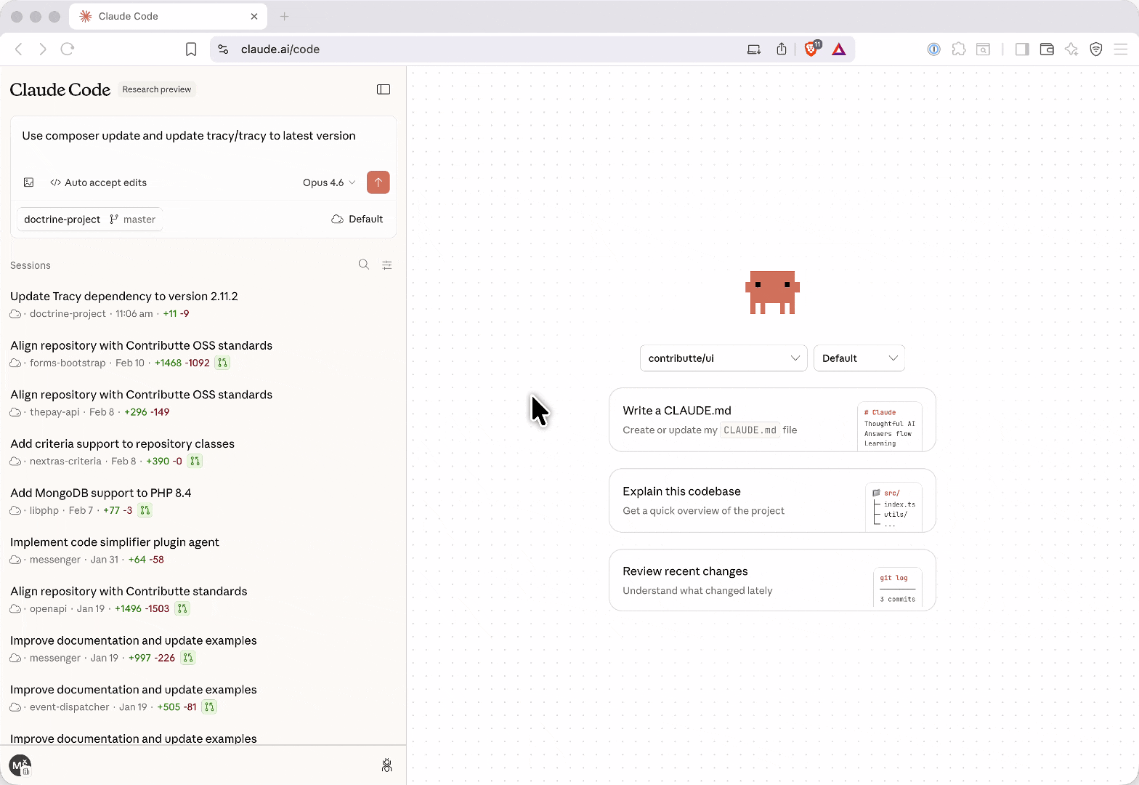Screen dimensions: 1139x785
Task: Toggle the browser sidebar panel button
Action: pyautogui.click(x=1022, y=49)
